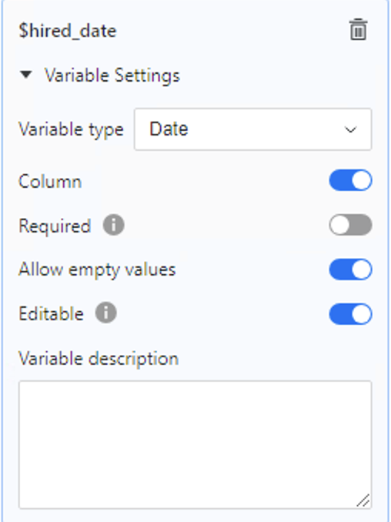Click the text area resize handle corner
391x522 pixels.
click(x=363, y=500)
